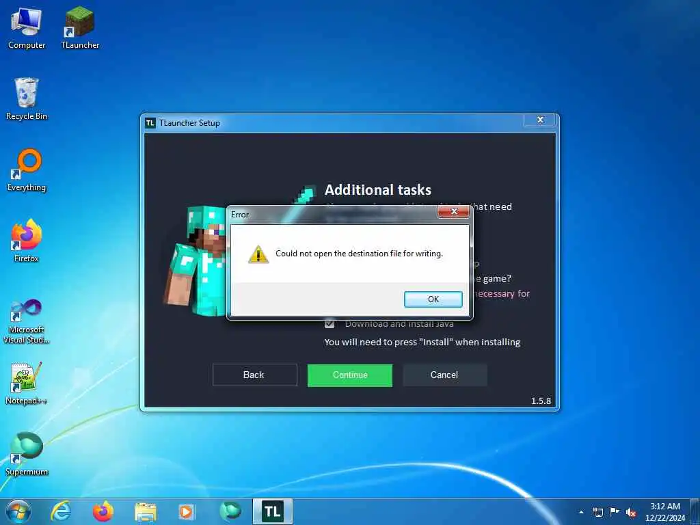Open the Action Center flag icon

click(615, 511)
